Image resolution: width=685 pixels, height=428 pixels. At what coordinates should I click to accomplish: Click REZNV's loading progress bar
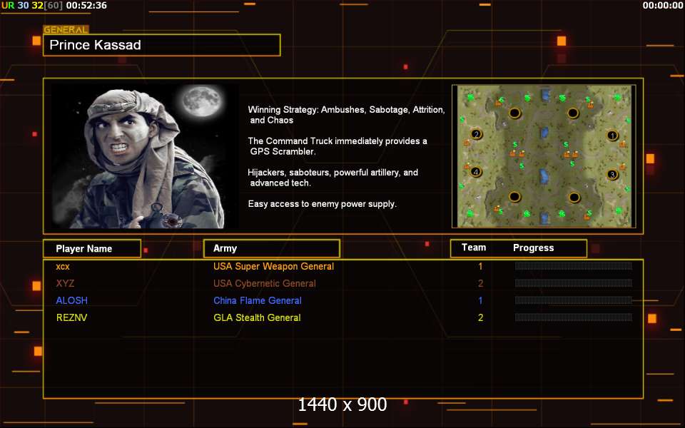(x=573, y=317)
